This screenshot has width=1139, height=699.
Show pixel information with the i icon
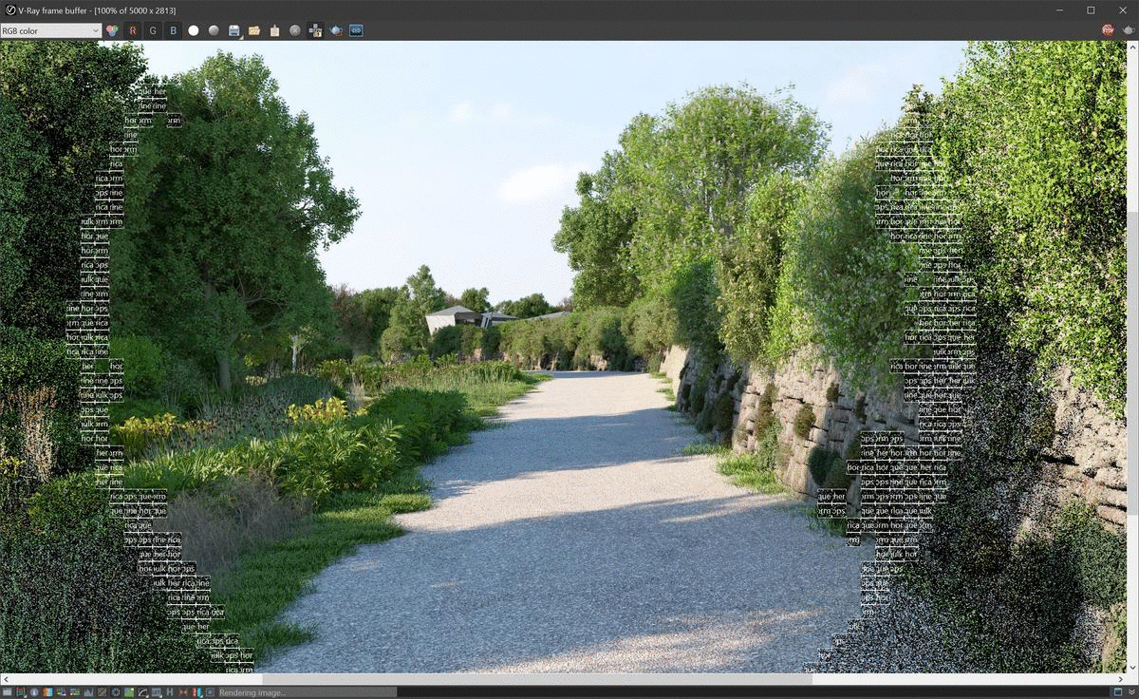click(34, 692)
